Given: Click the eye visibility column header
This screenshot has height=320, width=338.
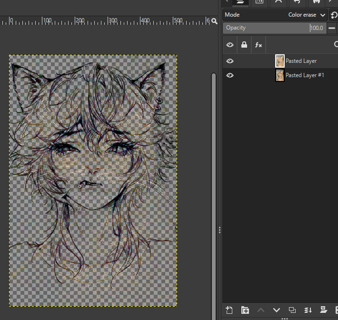Looking at the screenshot, I should pos(230,45).
